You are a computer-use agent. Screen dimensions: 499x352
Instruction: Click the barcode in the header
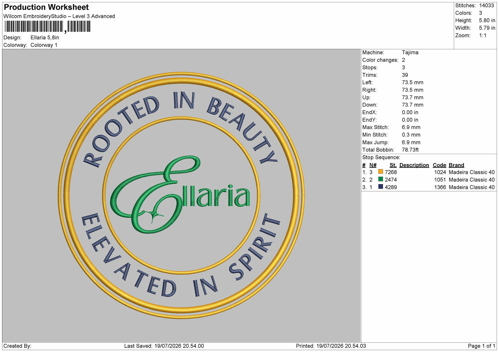coord(48,27)
